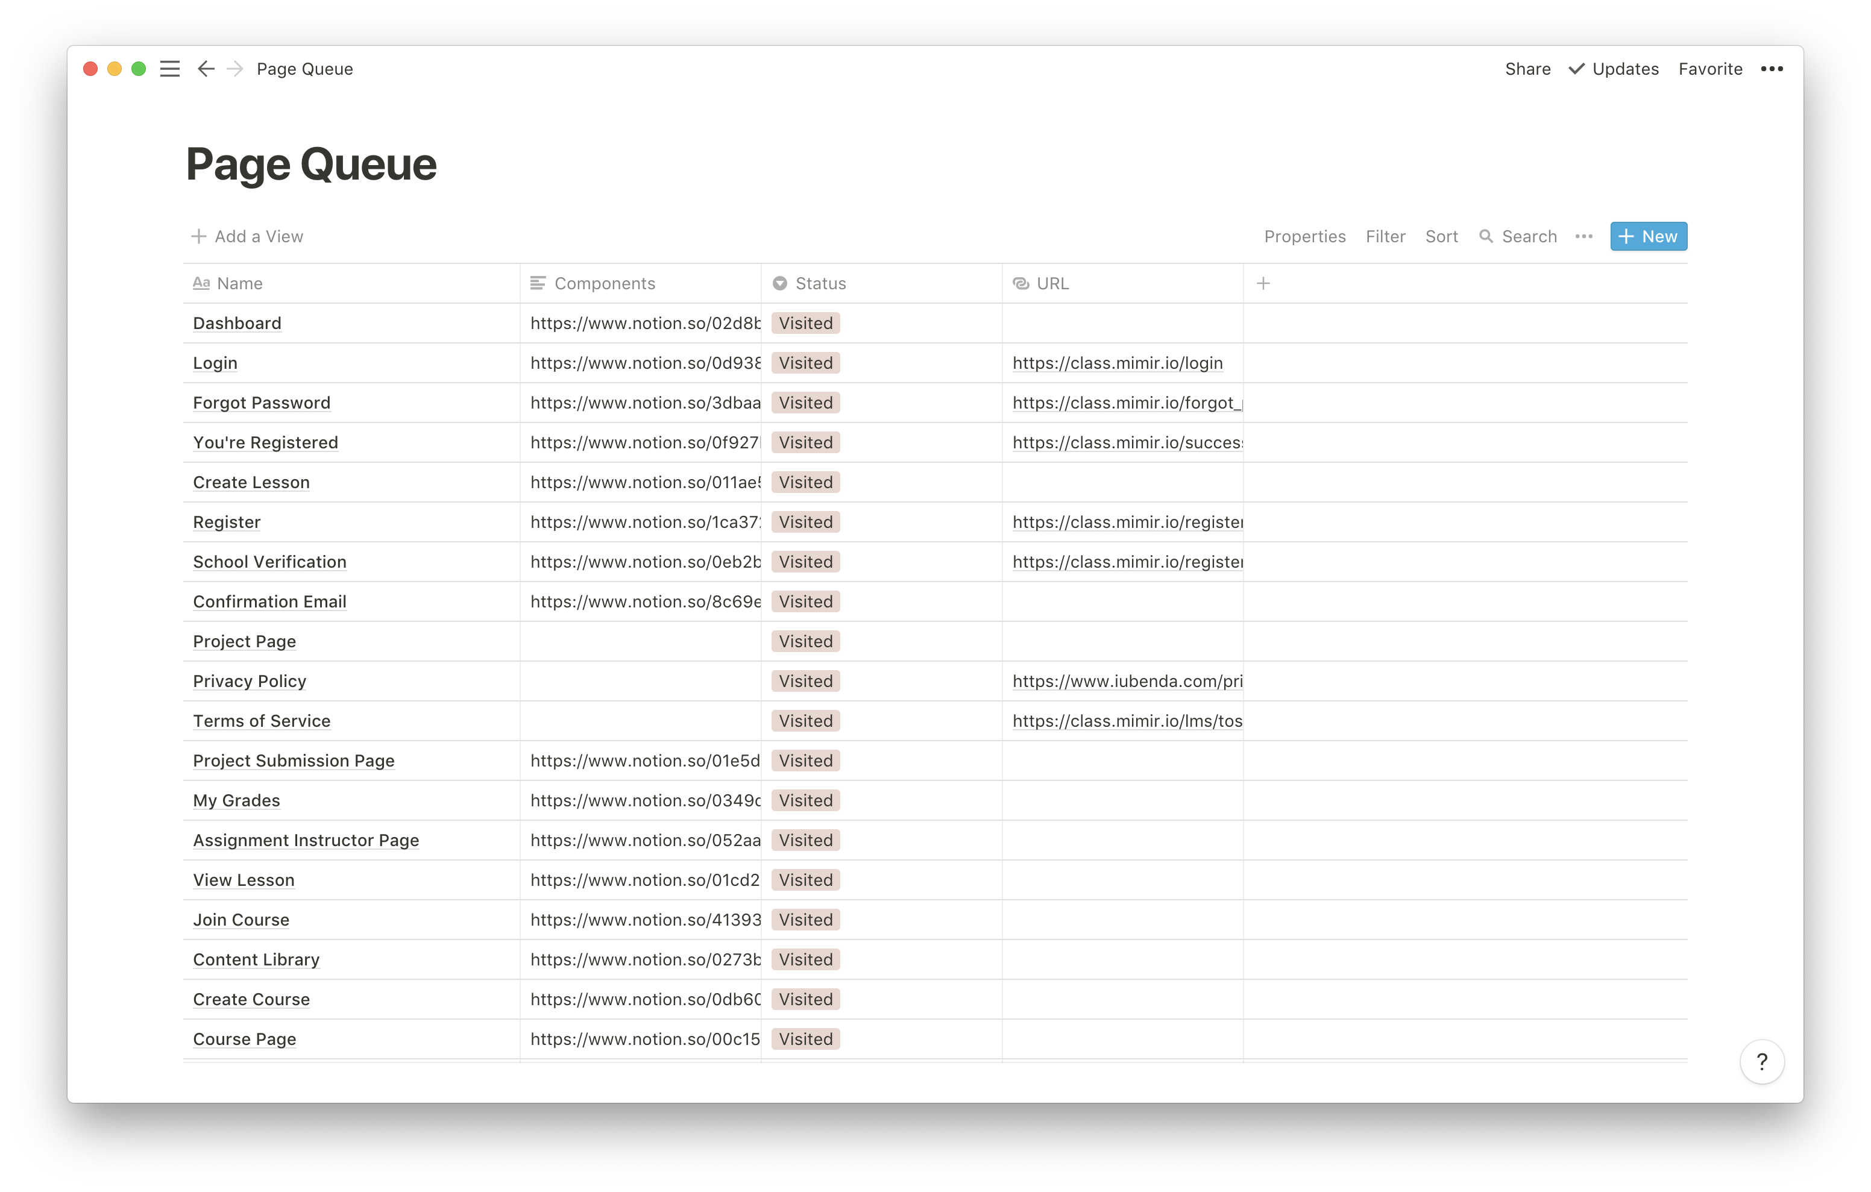The image size is (1871, 1192).
Task: Click the blue New button
Action: pos(1648,236)
